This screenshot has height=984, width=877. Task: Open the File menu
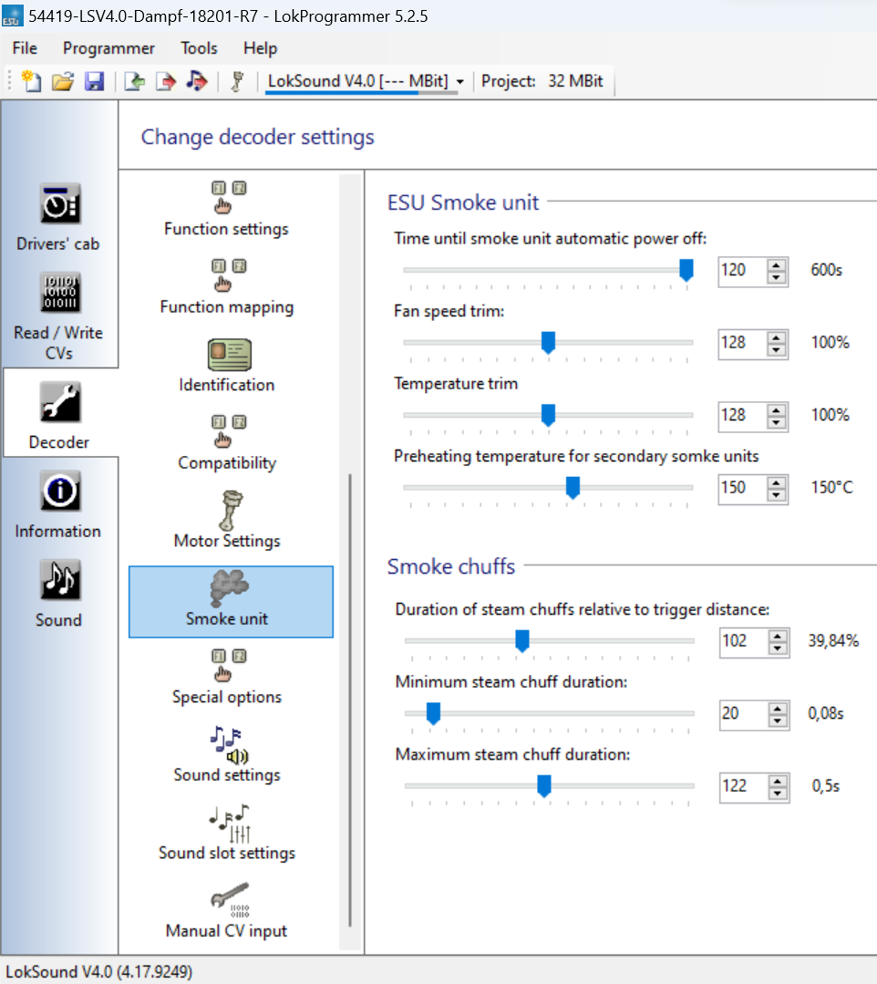[x=26, y=48]
